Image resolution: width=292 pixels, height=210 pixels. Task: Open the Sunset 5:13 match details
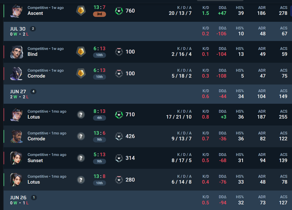[148, 158]
